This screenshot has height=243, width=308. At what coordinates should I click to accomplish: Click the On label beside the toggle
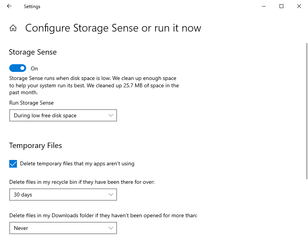(x=34, y=68)
